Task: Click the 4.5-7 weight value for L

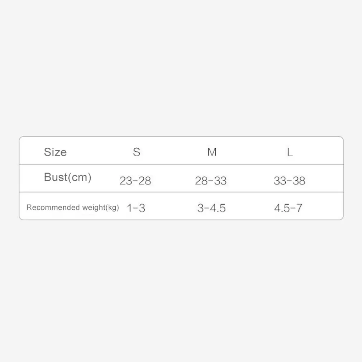Action: (288, 208)
